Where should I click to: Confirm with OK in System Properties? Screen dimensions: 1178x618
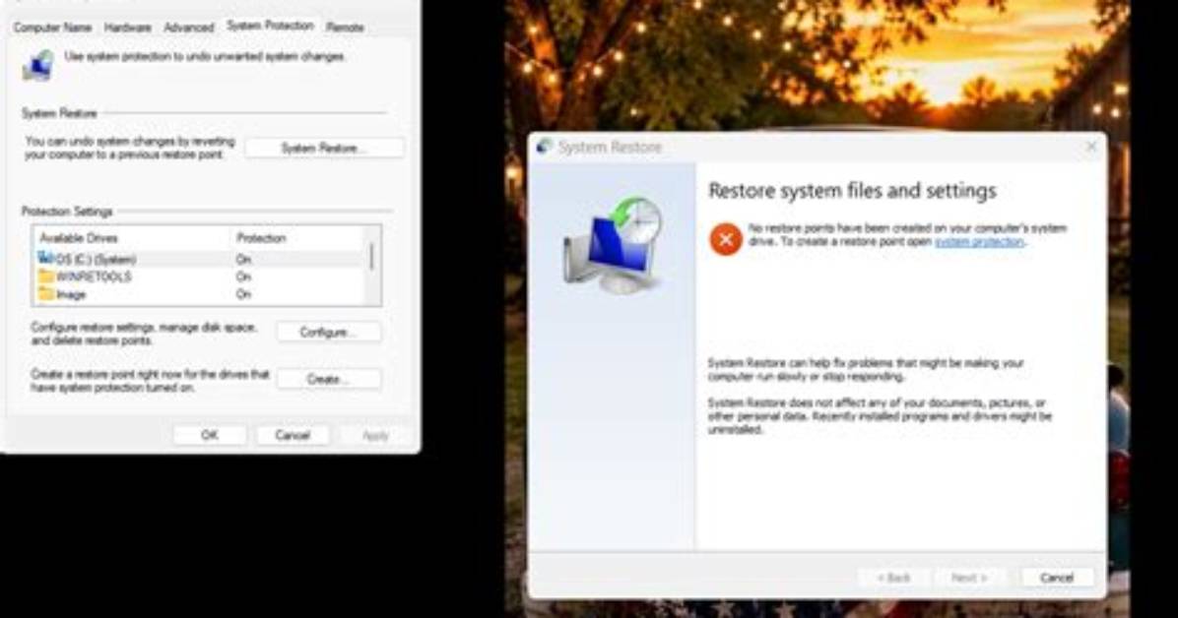pyautogui.click(x=210, y=436)
